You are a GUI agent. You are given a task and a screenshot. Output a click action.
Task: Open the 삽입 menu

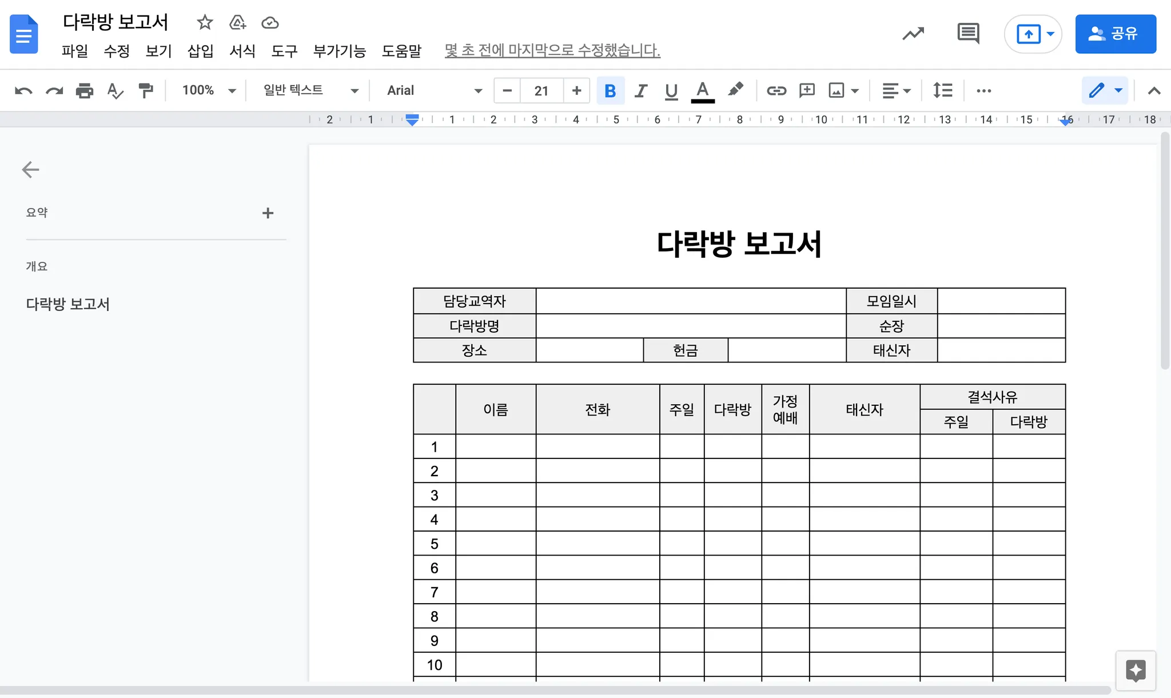pos(200,51)
